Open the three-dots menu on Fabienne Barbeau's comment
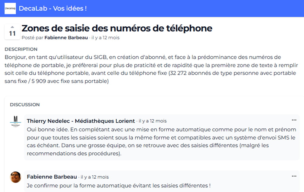The width and height of the screenshot is (304, 192). tap(294, 176)
